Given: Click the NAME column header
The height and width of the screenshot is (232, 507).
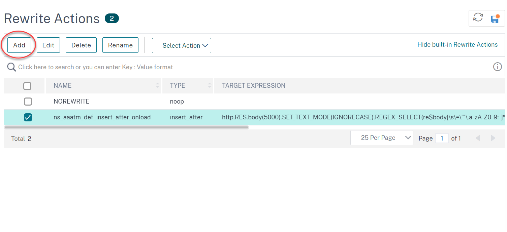Looking at the screenshot, I should pos(103,86).
